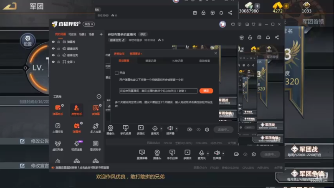Click share icon in 直播伴侣 room bar
Viewport: 334px width, 188px height.
point(277,38)
